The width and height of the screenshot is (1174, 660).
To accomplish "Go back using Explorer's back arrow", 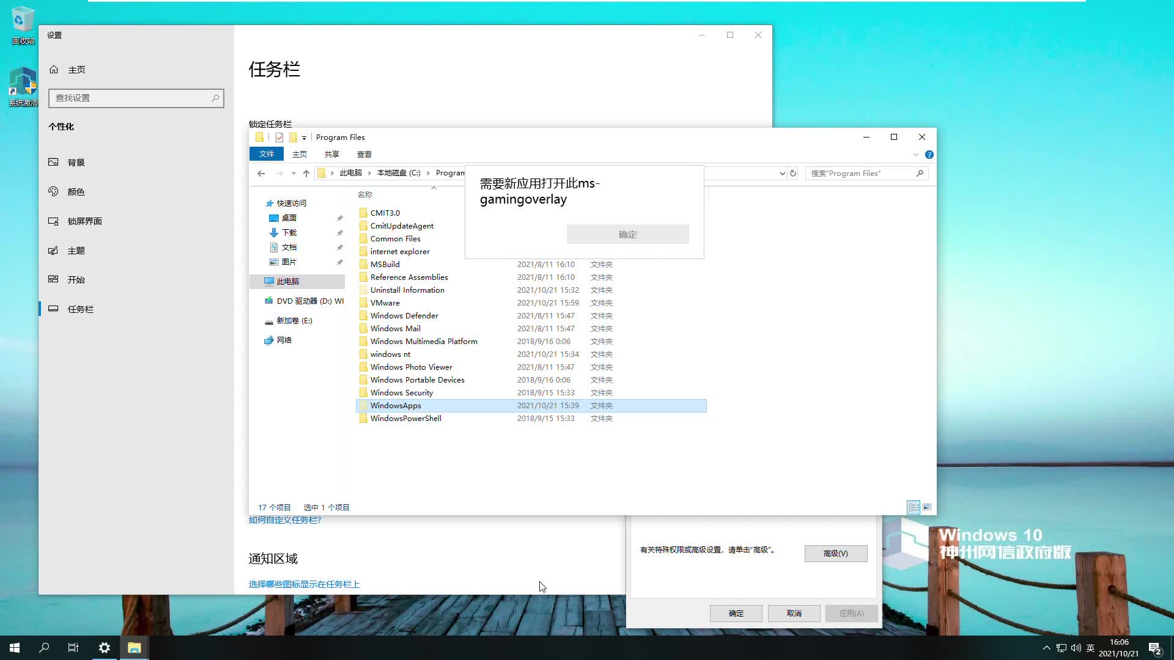I will point(261,174).
